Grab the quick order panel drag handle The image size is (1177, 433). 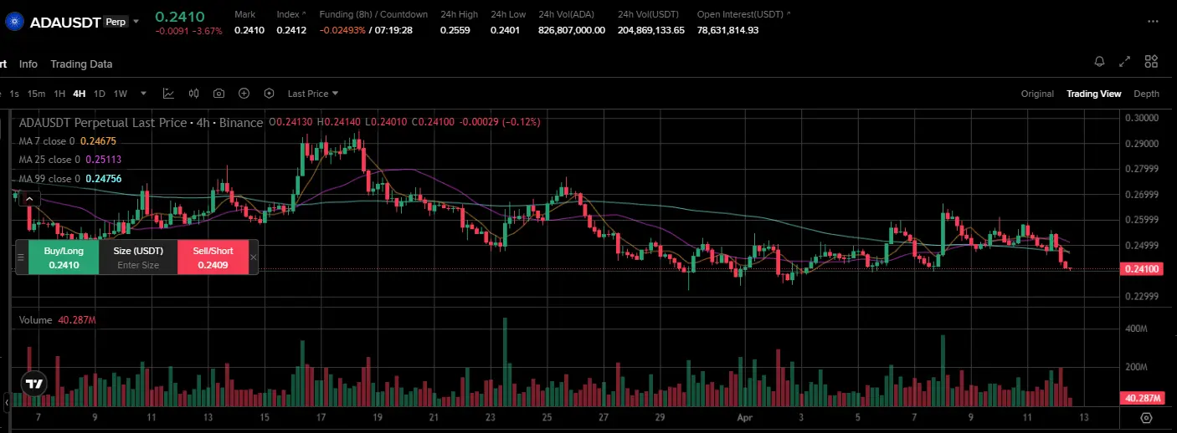tap(20, 257)
